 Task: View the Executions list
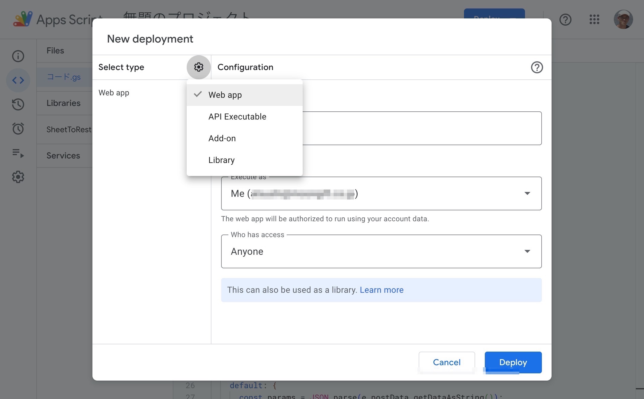pos(18,153)
